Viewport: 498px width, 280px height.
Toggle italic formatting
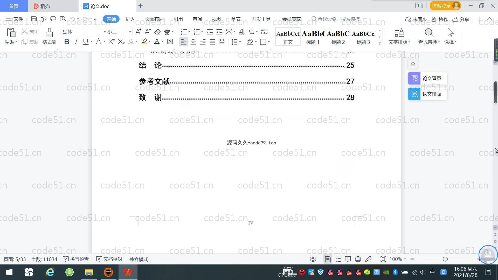pos(76,42)
